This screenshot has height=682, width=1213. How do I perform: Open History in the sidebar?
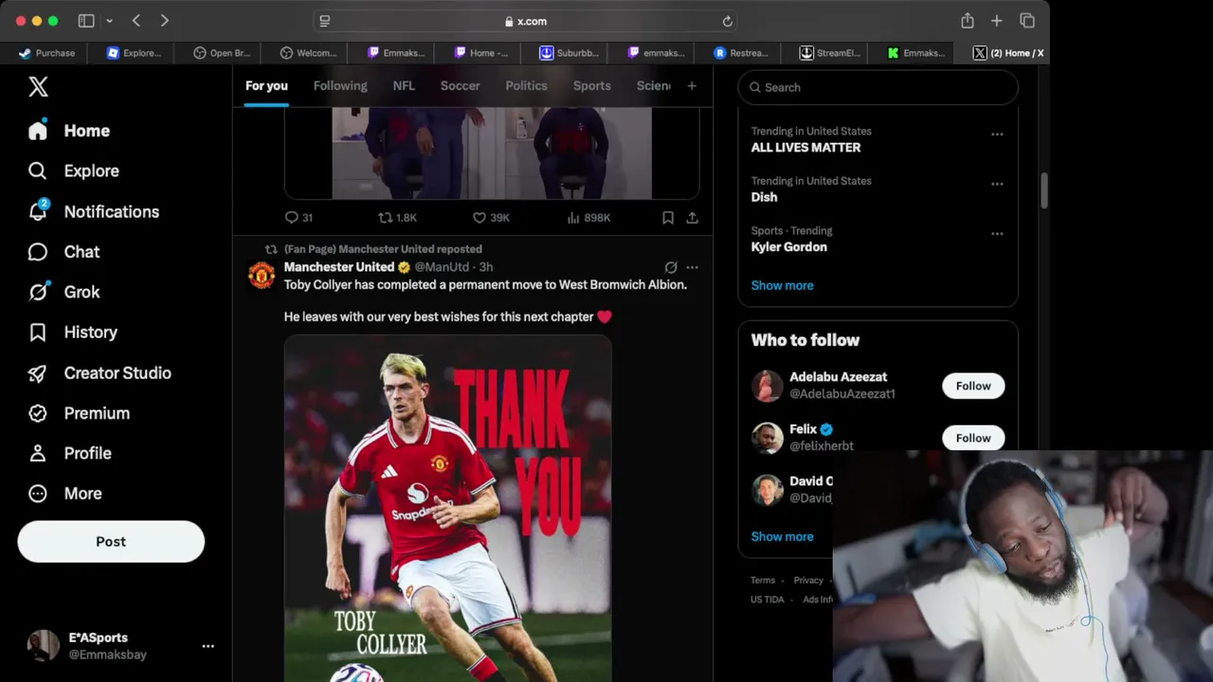(72, 332)
